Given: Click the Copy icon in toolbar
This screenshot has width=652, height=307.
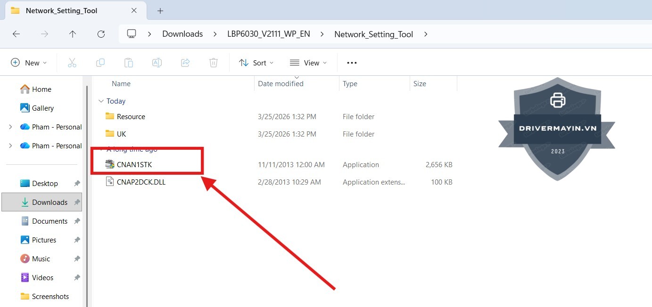Looking at the screenshot, I should coord(100,63).
